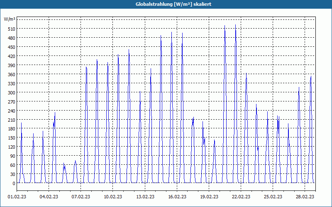Click the 360 y-axis value

[x=12, y=74]
